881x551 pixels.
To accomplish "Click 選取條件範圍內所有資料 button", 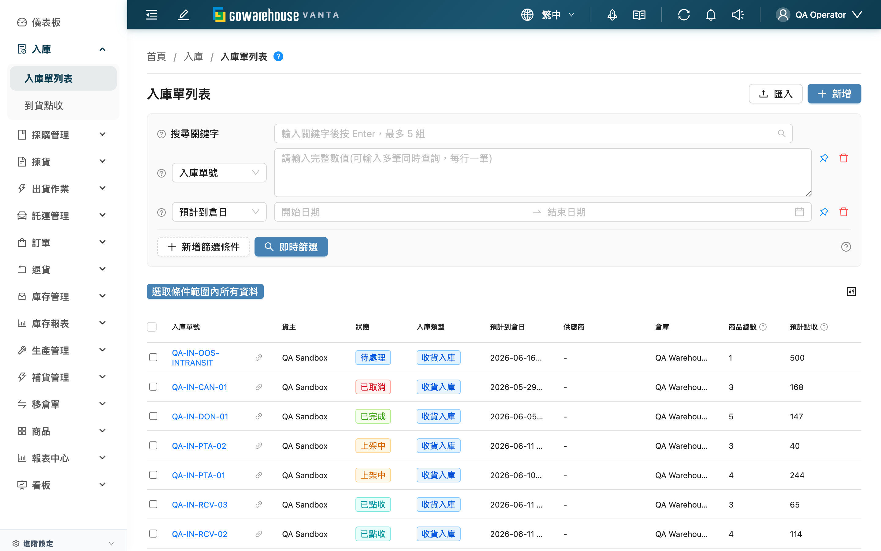I will pos(205,291).
